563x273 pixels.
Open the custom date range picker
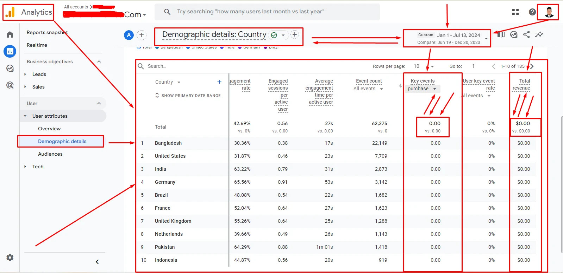coord(452,38)
